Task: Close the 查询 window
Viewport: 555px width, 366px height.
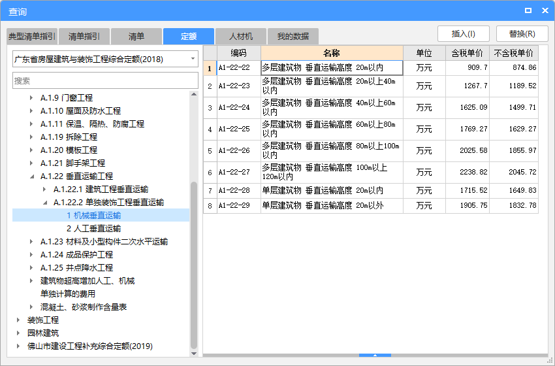Action: click(x=545, y=10)
